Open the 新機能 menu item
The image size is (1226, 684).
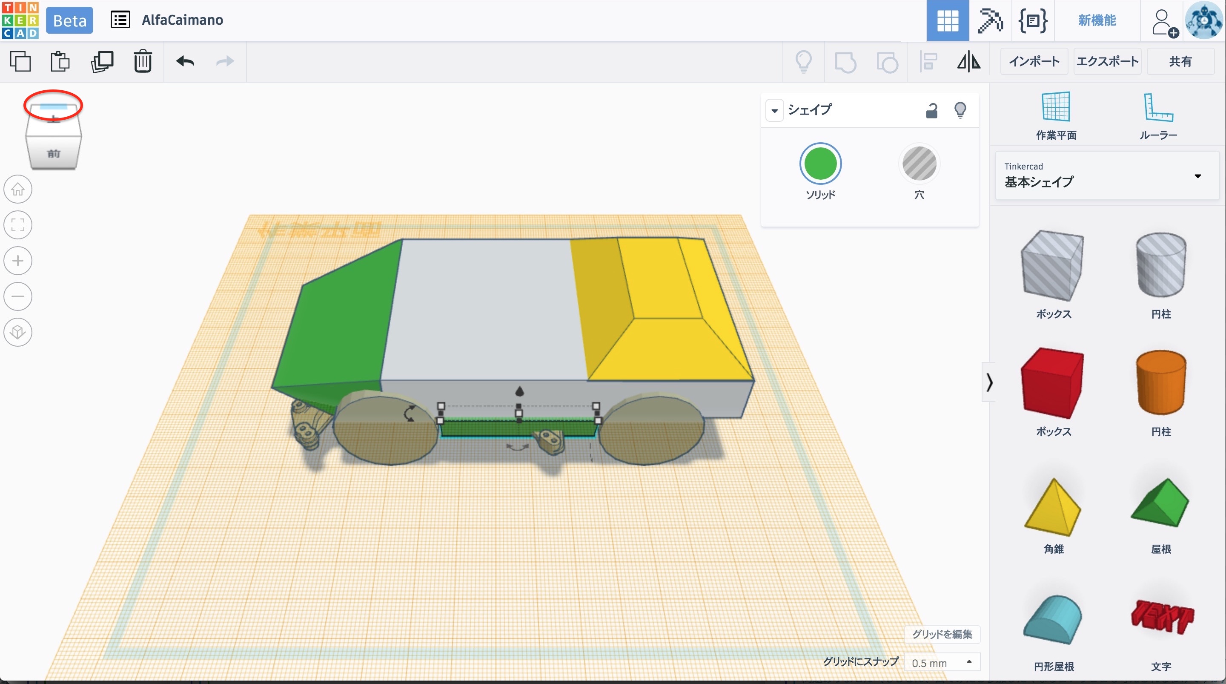coord(1097,20)
